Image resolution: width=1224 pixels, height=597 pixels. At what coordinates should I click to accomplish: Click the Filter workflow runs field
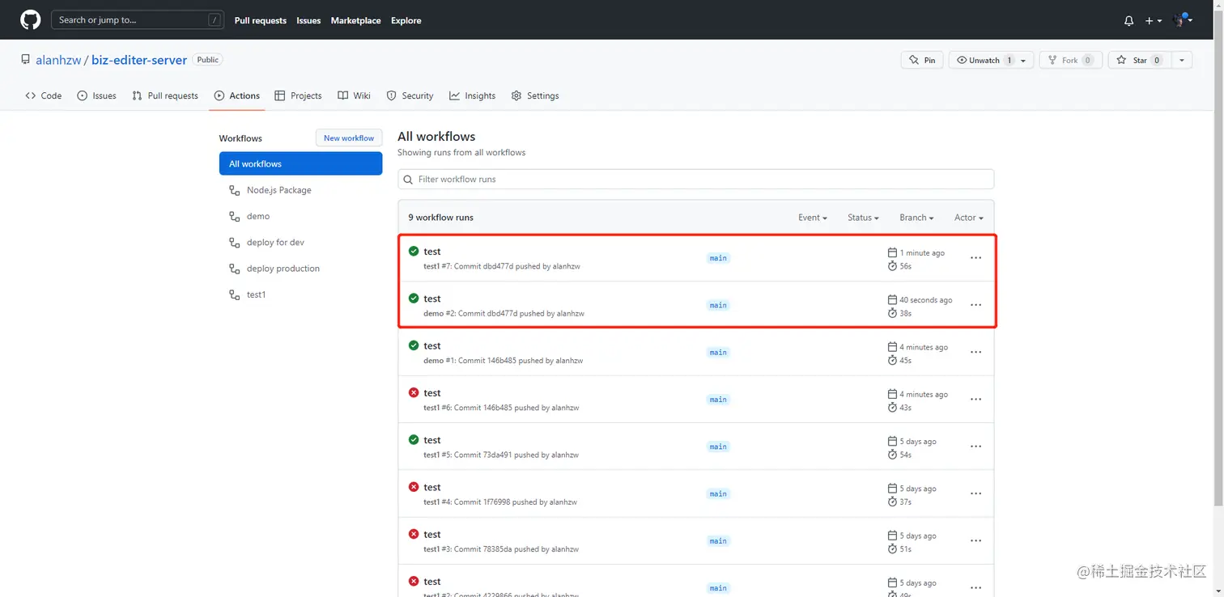695,179
